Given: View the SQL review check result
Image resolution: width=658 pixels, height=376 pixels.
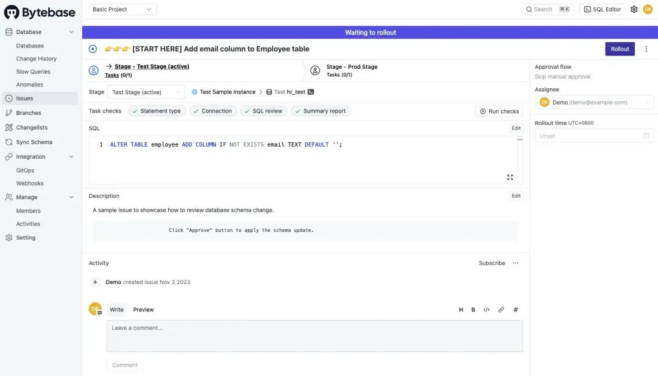Looking at the screenshot, I should 264,111.
